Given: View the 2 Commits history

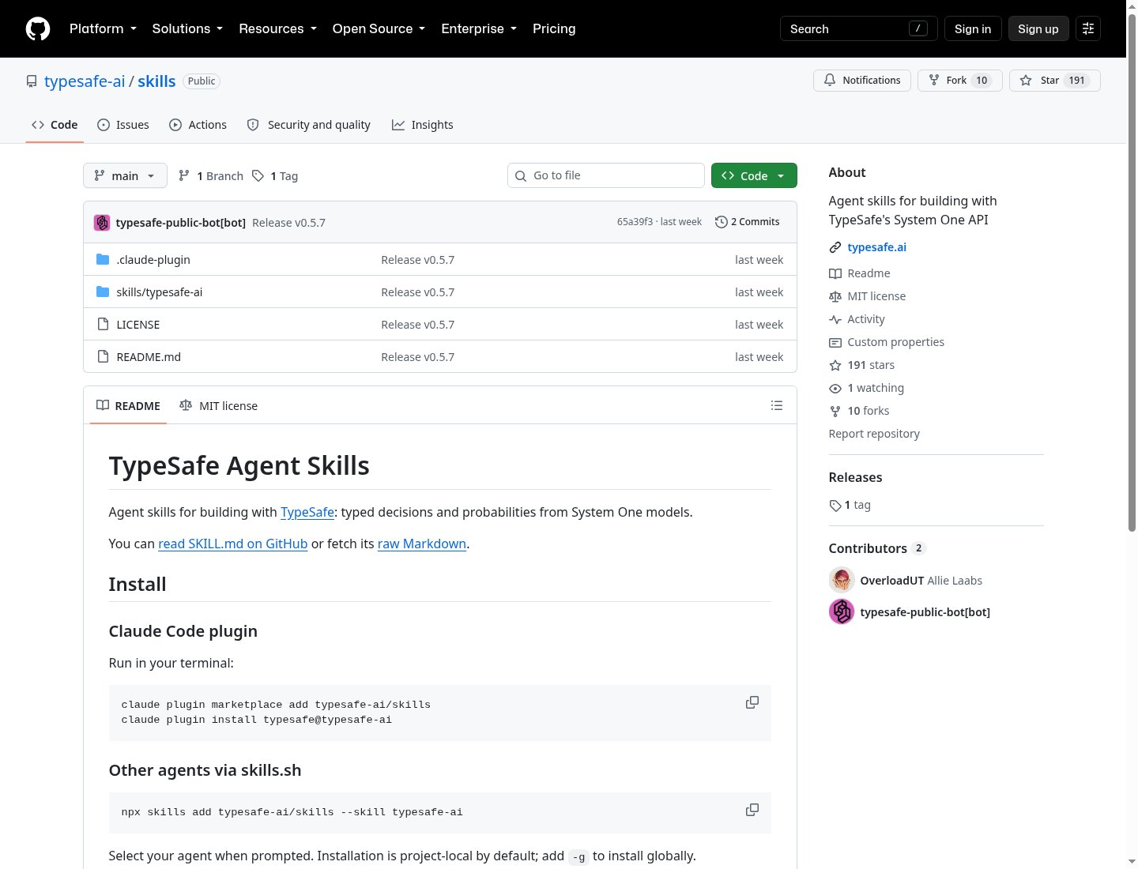Looking at the screenshot, I should click(x=748, y=222).
